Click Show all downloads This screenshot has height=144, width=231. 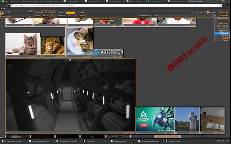pyautogui.click(x=221, y=141)
